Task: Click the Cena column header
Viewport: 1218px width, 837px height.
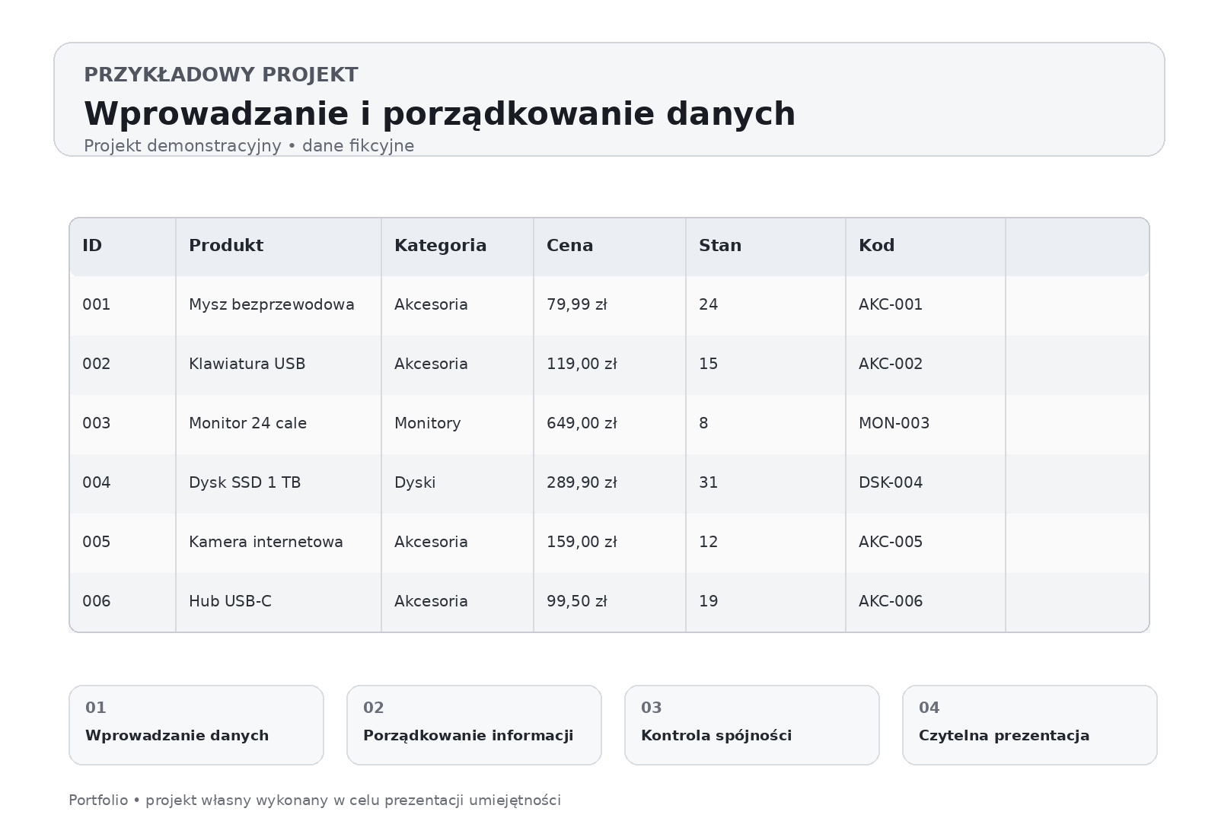Action: [610, 246]
